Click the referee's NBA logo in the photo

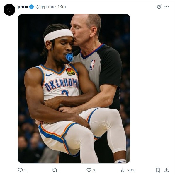(x=92, y=65)
